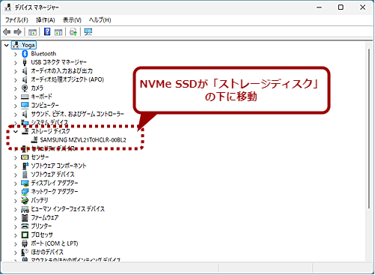Select SAMSUNG MZVL21T0HCLR-00BL2 device

click(83, 140)
